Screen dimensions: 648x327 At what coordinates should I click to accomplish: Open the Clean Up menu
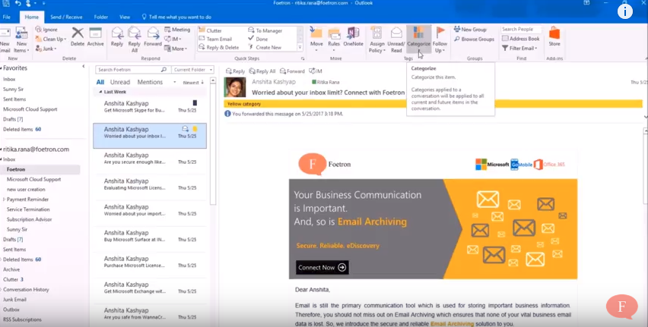[50, 39]
